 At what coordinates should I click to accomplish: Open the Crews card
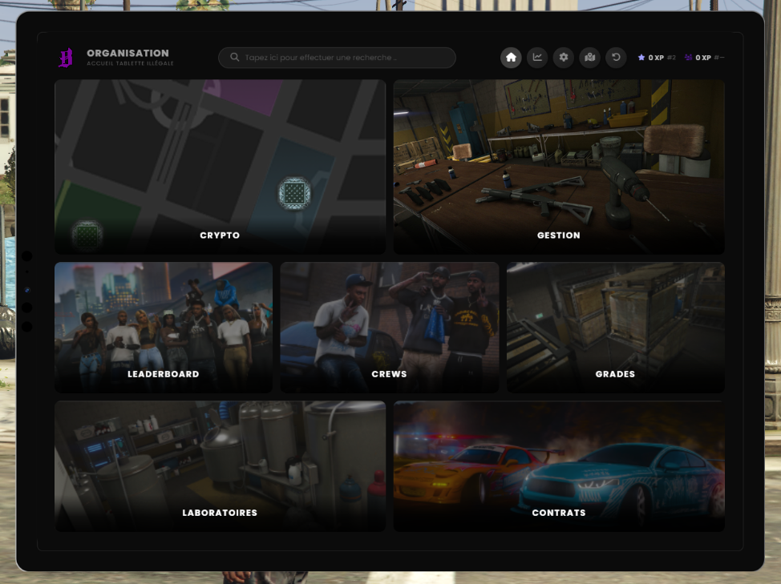[x=390, y=328]
